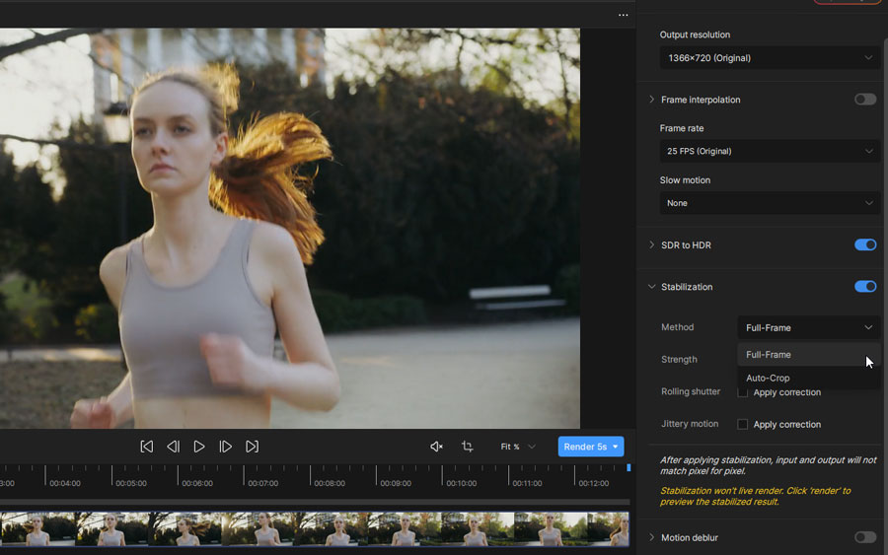Click the yellow stabilization render warning text
Image resolution: width=888 pixels, height=555 pixels.
point(755,496)
